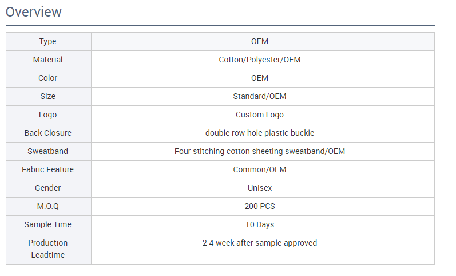456x276 pixels.
Task: Click the 10 Days sample time value
Action: click(259, 224)
